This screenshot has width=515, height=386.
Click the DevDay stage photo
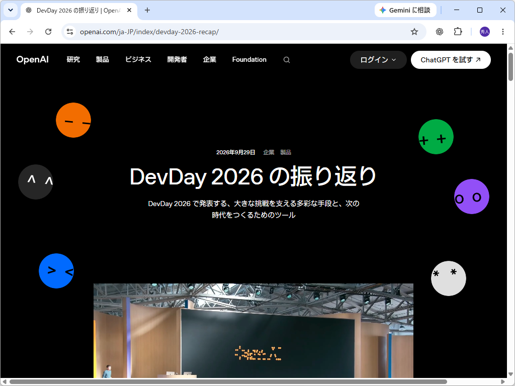[253, 331]
